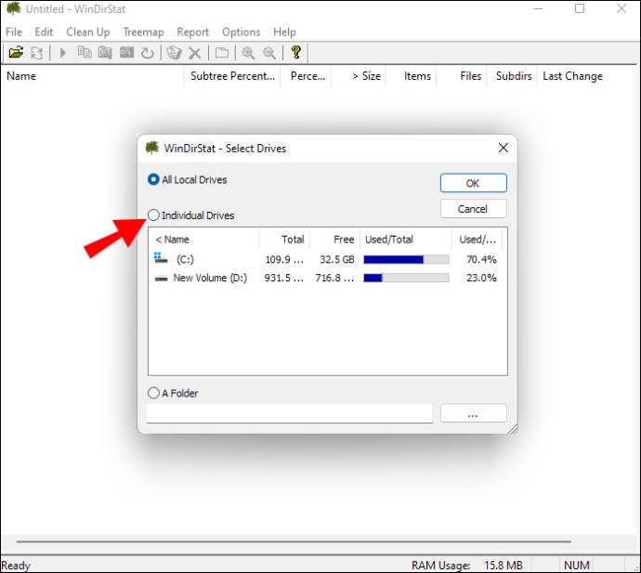
Task: Click the truncated Used/… percent column header
Action: coord(477,240)
